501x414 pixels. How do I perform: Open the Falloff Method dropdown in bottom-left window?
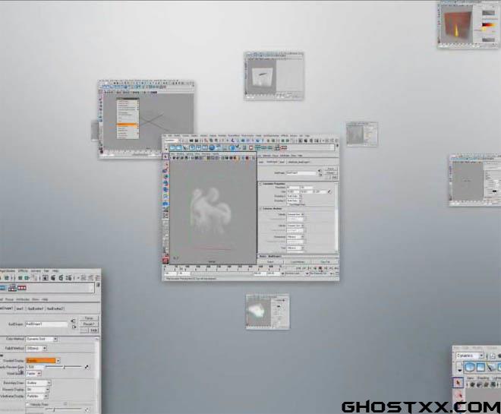click(x=36, y=348)
